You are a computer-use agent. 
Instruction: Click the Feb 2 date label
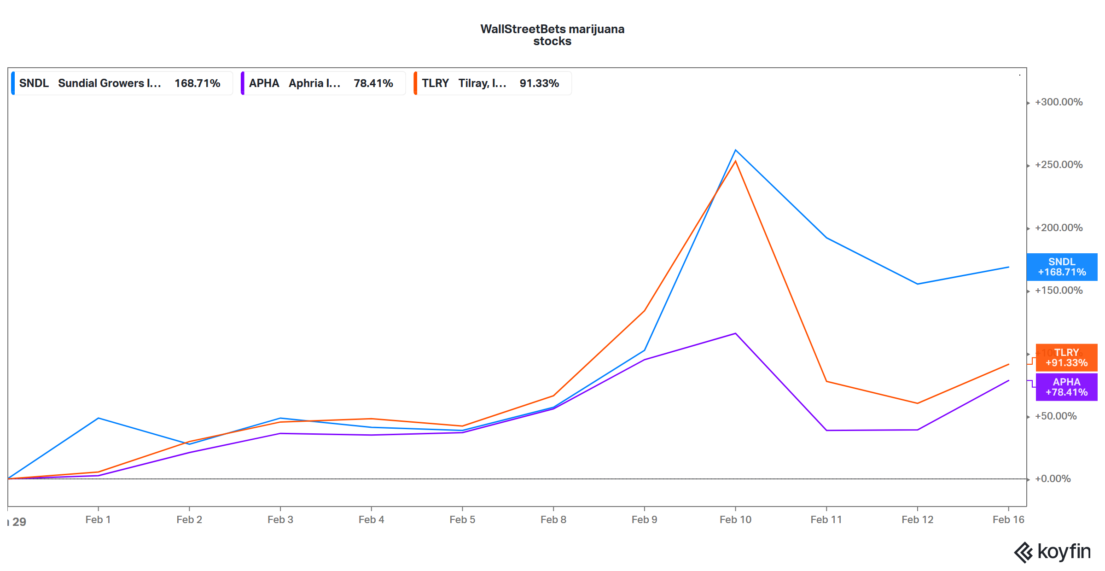(x=189, y=519)
